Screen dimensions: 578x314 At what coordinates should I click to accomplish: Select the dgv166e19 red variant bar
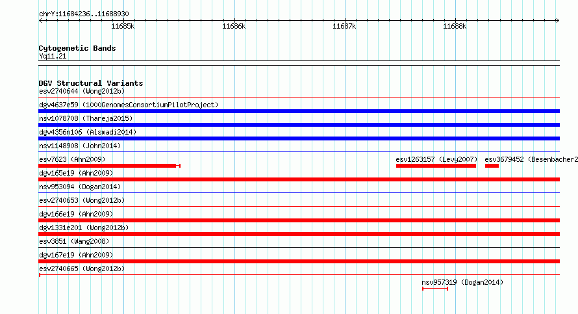click(299, 220)
